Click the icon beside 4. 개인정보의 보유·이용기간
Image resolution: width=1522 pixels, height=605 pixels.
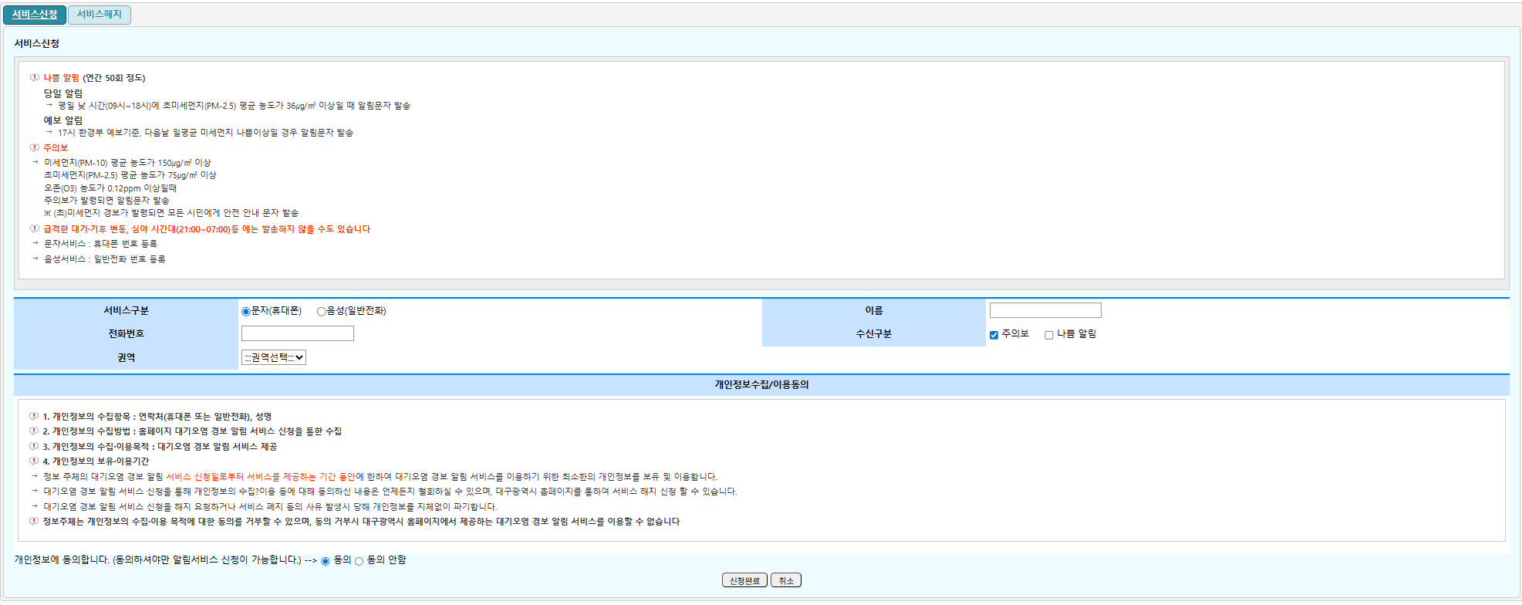click(34, 461)
